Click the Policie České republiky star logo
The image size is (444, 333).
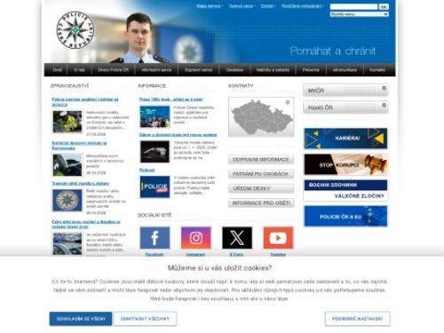(x=75, y=30)
